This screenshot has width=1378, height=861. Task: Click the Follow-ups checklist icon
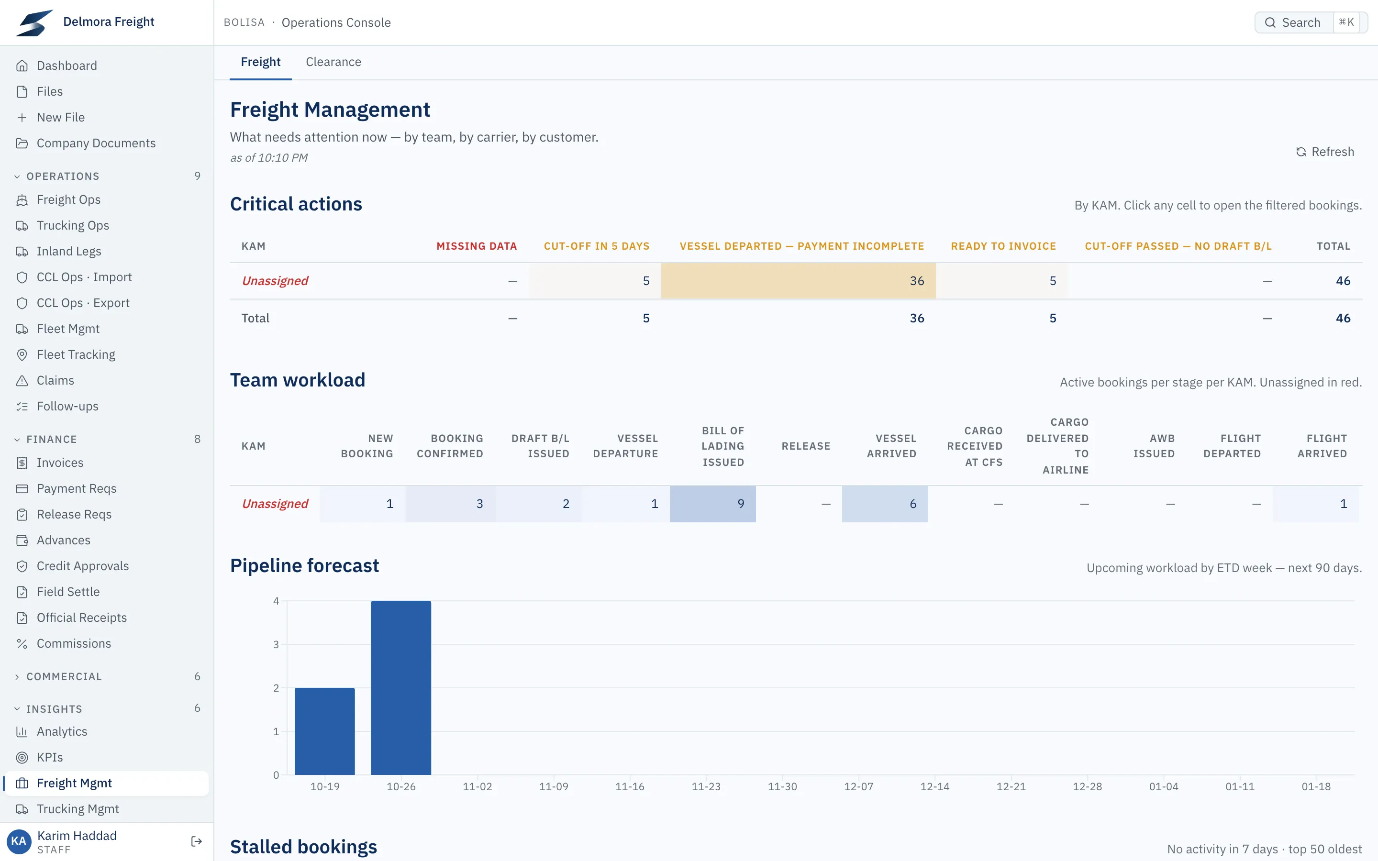pos(22,406)
